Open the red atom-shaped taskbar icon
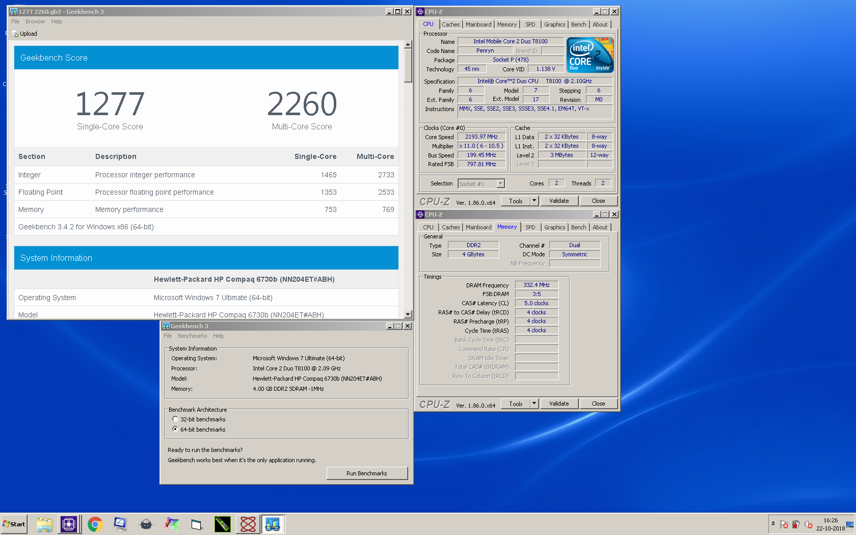Image resolution: width=856 pixels, height=535 pixels. click(248, 524)
